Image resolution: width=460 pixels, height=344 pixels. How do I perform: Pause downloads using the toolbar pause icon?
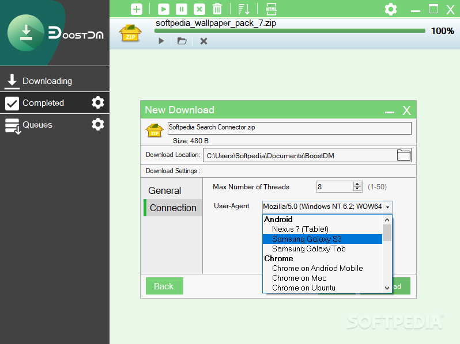coord(182,9)
